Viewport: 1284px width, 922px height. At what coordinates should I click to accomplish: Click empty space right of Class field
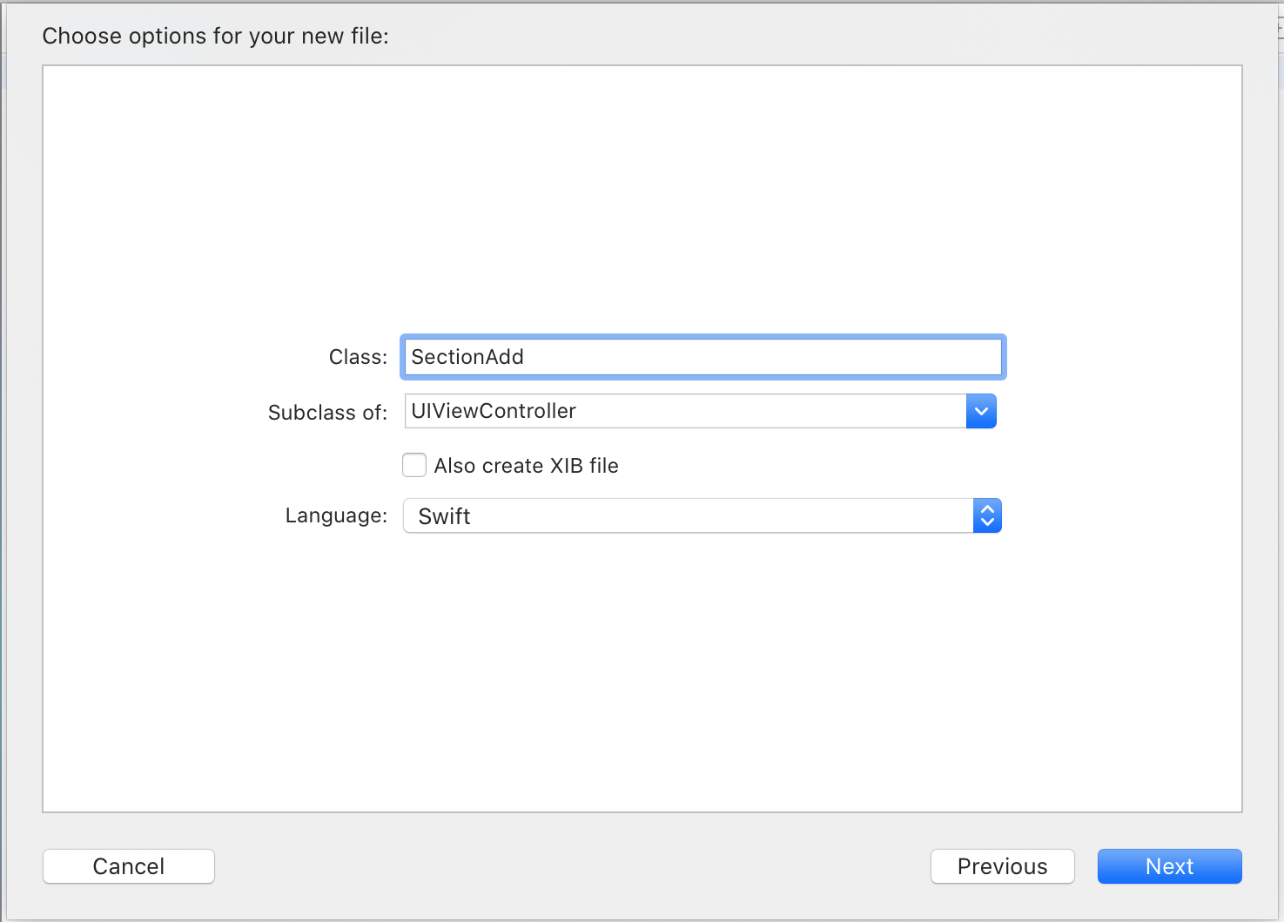(x=1123, y=357)
